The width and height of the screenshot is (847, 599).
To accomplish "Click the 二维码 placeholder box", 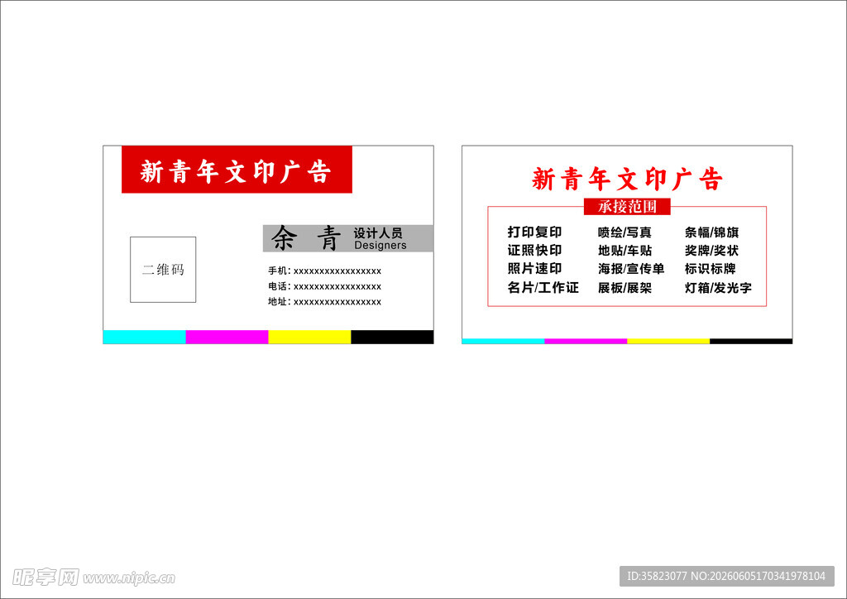I will [x=163, y=270].
